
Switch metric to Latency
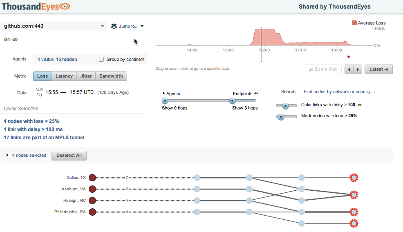coord(64,76)
